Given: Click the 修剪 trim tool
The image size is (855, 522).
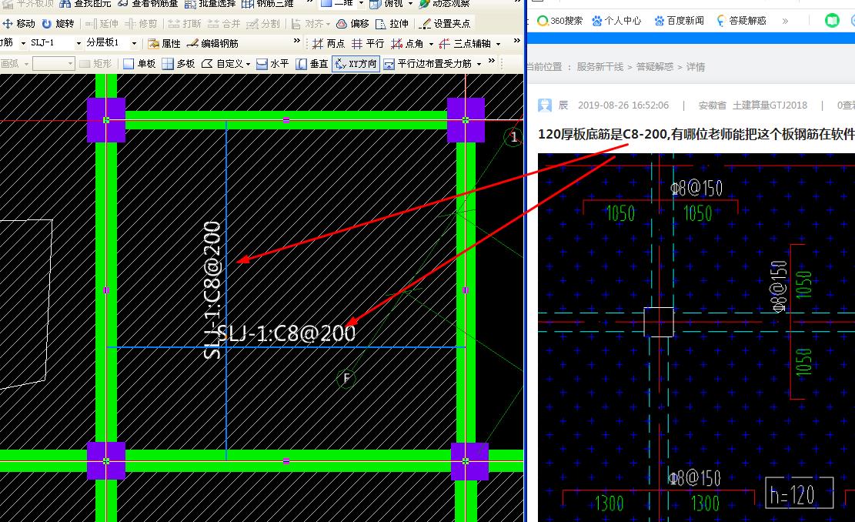Looking at the screenshot, I should (x=141, y=23).
